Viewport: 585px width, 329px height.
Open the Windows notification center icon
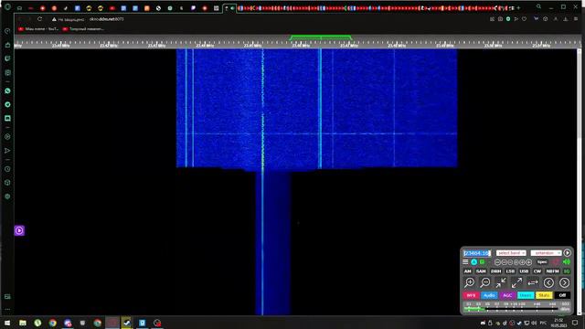[x=575, y=323]
